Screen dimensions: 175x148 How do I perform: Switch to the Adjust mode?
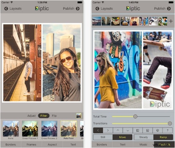pos(31,116)
